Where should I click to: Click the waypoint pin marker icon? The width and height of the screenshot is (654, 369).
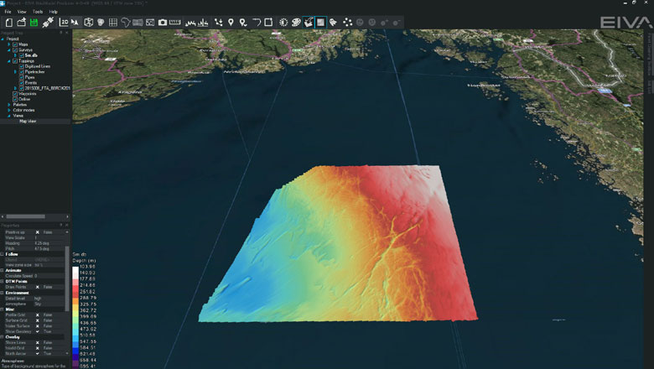pyautogui.click(x=231, y=23)
